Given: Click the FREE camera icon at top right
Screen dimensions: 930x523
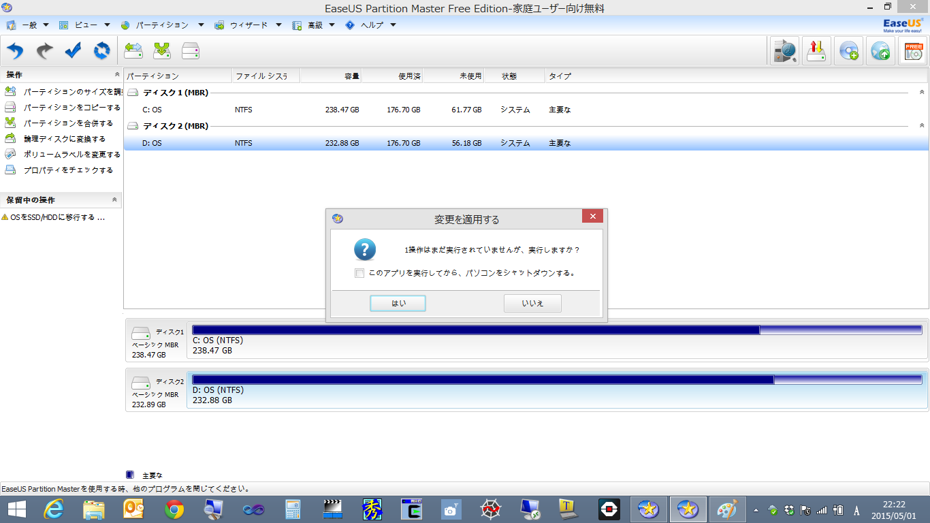Looking at the screenshot, I should click(x=912, y=51).
